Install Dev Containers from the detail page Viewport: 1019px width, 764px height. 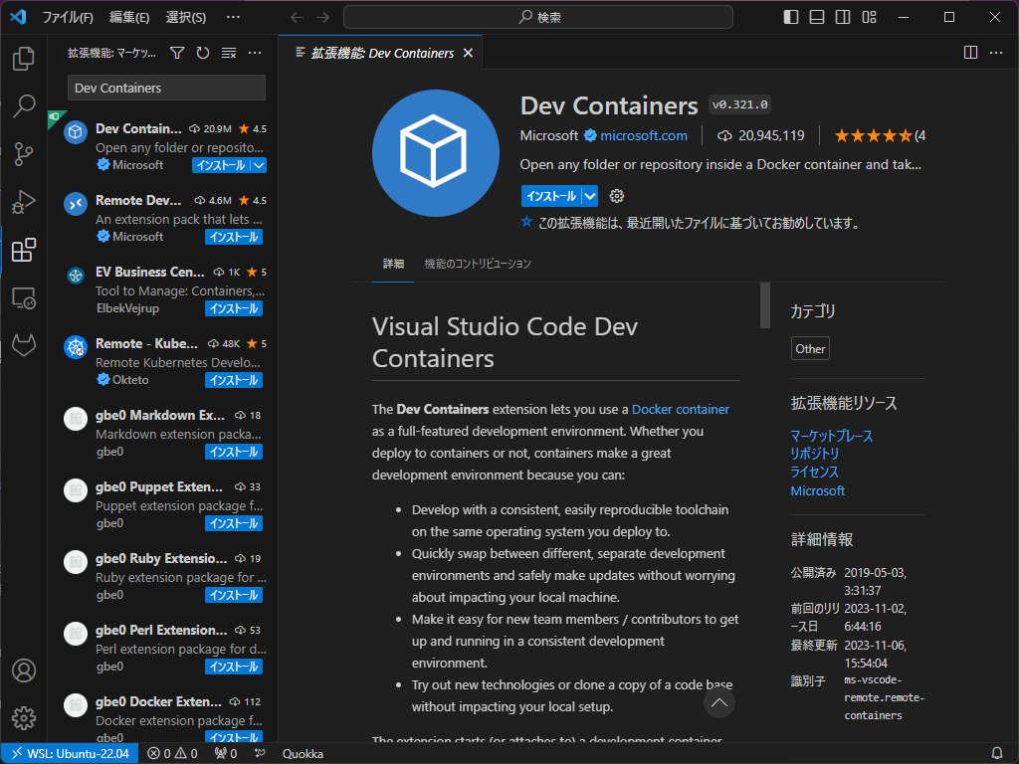coord(551,196)
